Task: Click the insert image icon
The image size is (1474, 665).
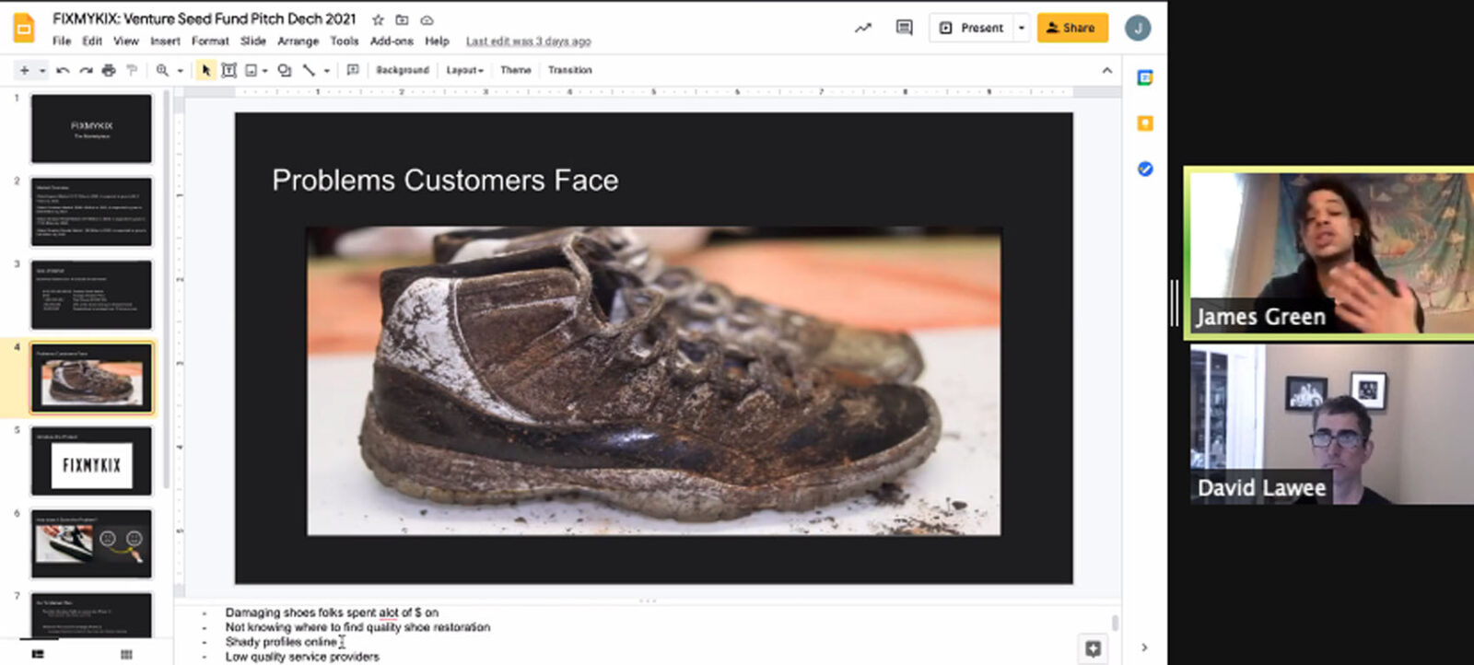Action: point(251,70)
